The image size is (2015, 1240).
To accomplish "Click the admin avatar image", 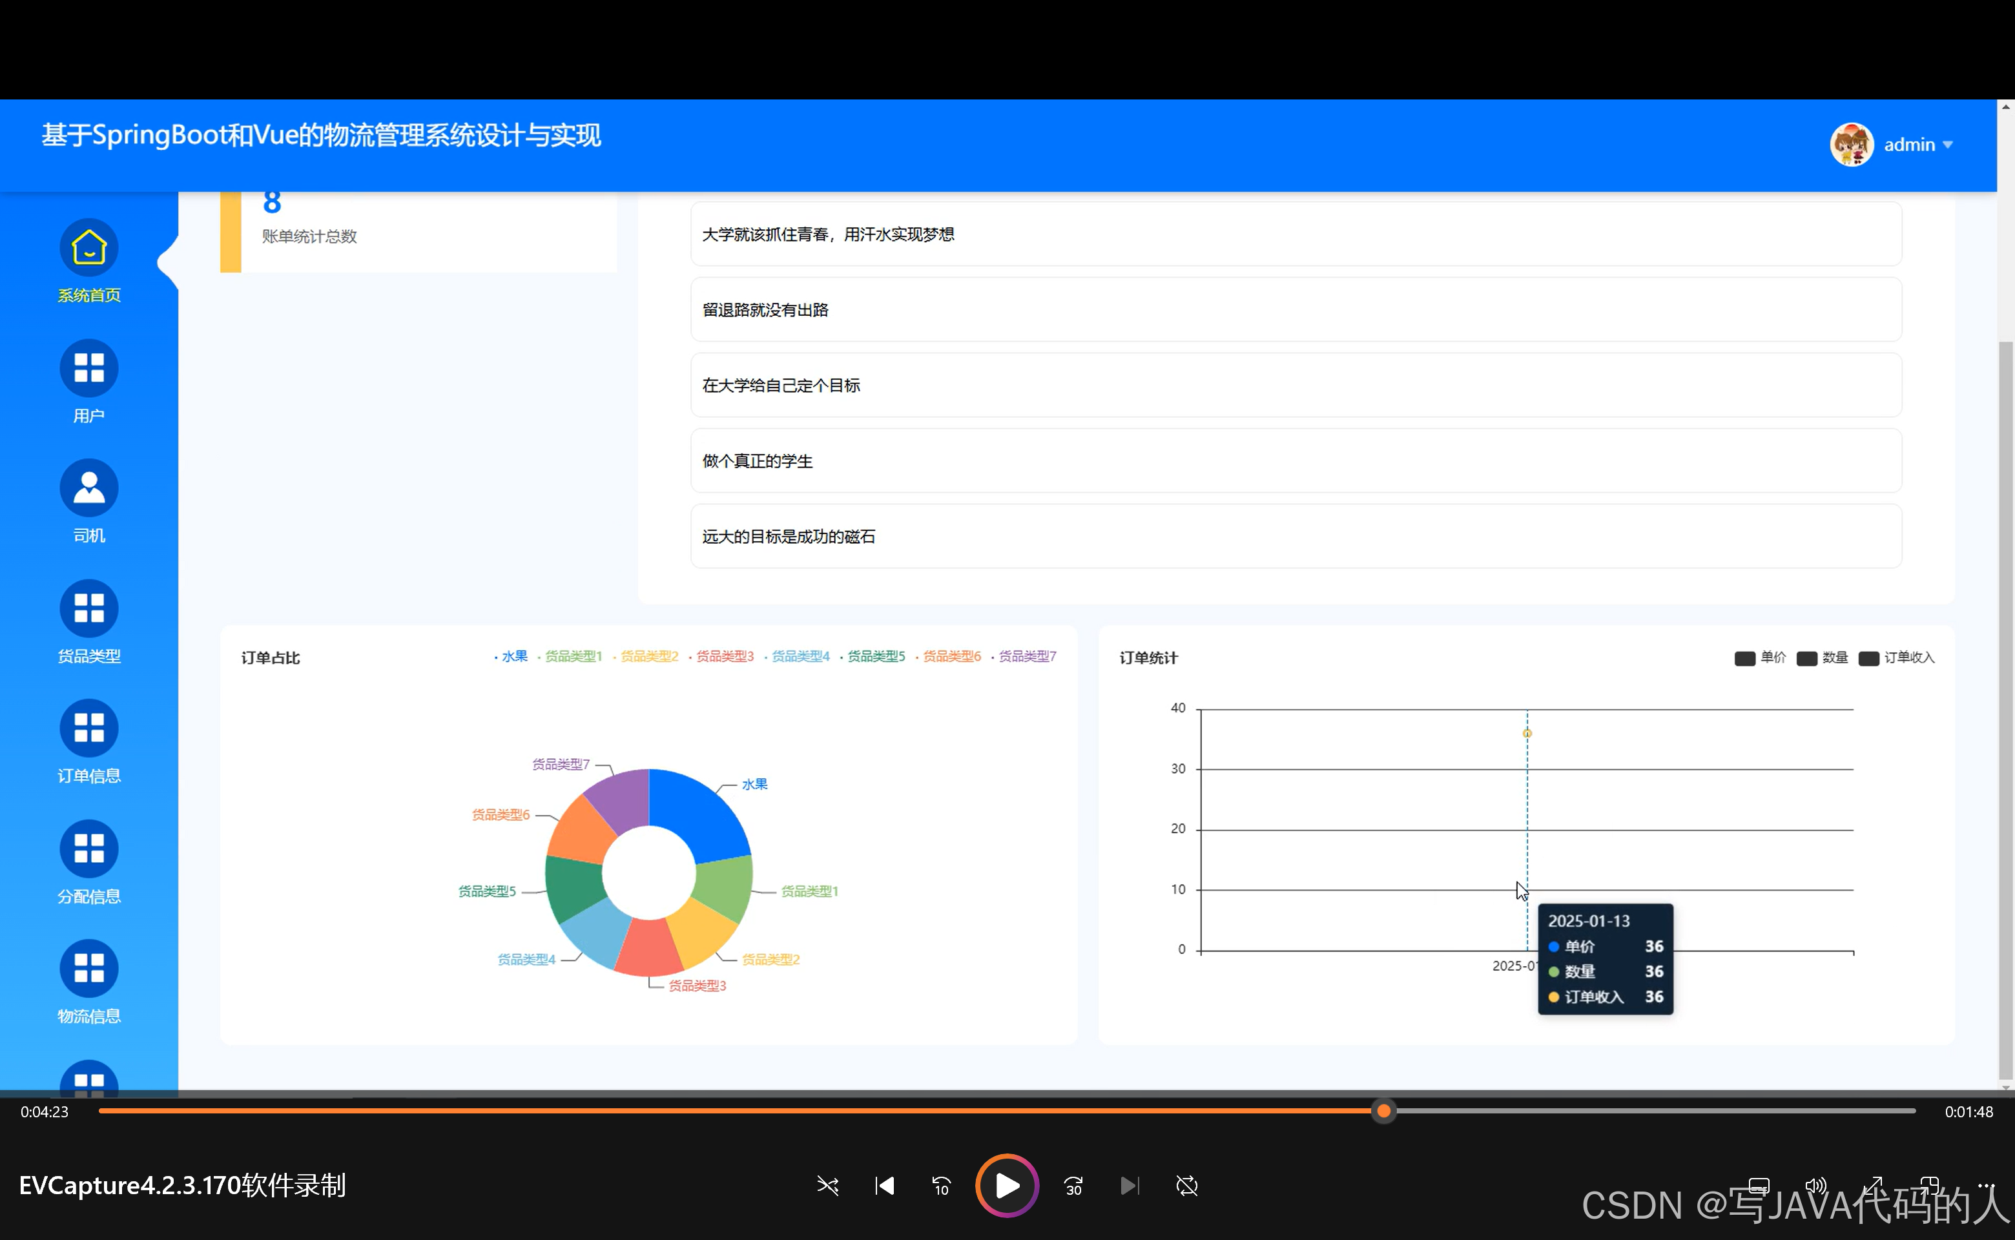I will click(1852, 144).
